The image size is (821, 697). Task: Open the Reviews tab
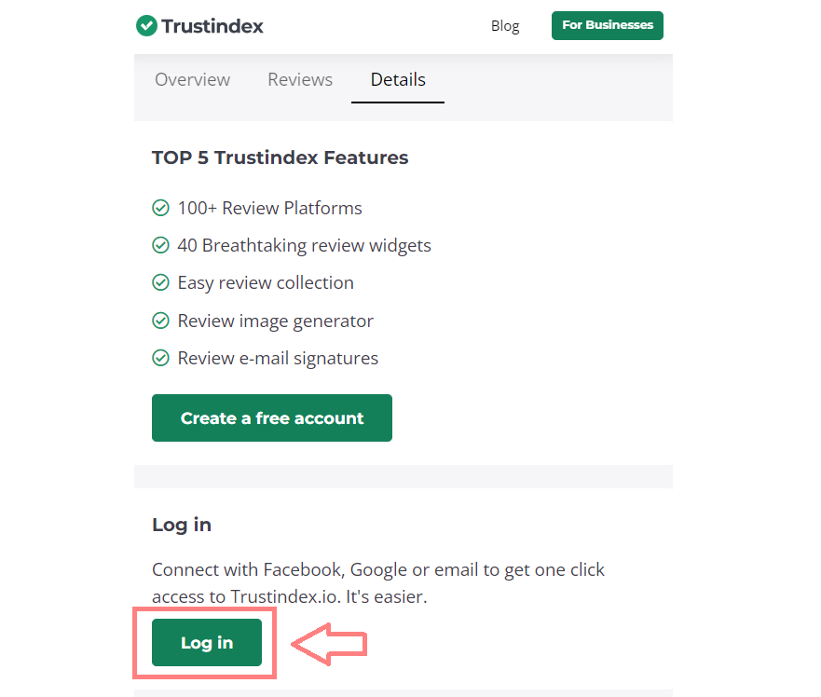(300, 80)
